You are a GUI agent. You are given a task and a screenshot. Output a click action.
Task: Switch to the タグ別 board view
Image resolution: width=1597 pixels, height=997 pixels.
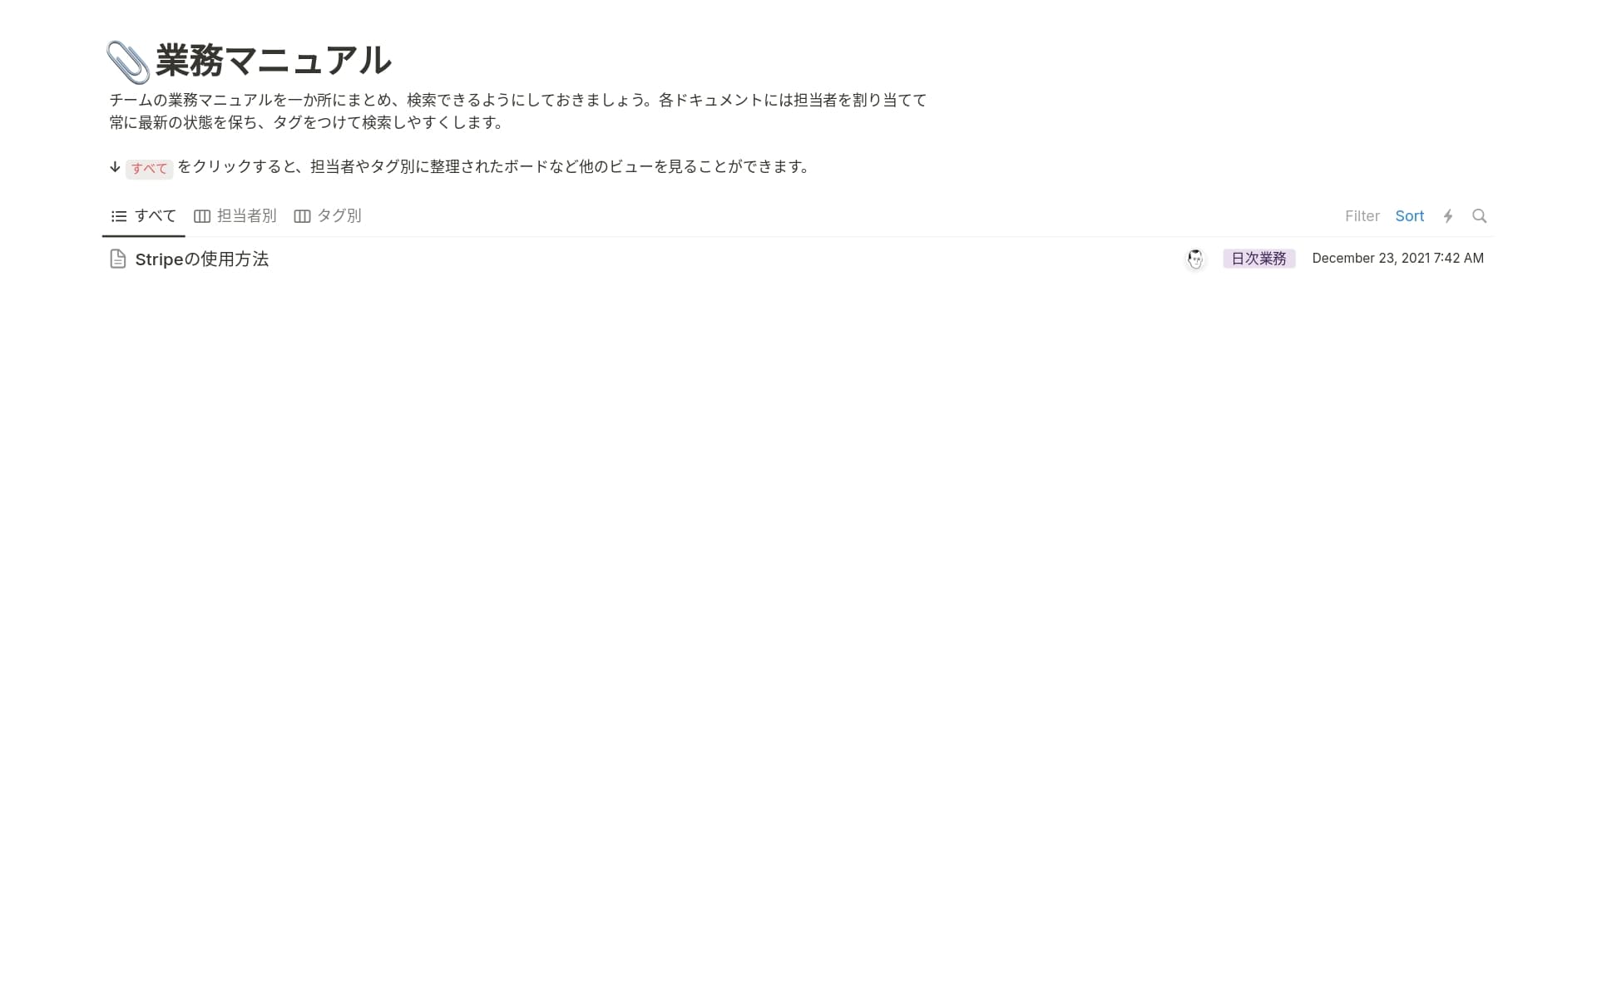(x=339, y=216)
